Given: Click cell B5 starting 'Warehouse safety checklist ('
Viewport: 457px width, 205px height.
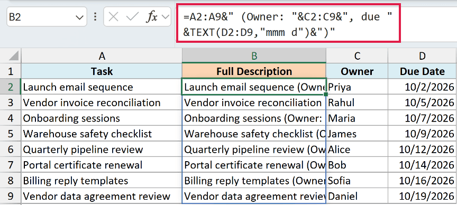Looking at the screenshot, I should coord(254,134).
